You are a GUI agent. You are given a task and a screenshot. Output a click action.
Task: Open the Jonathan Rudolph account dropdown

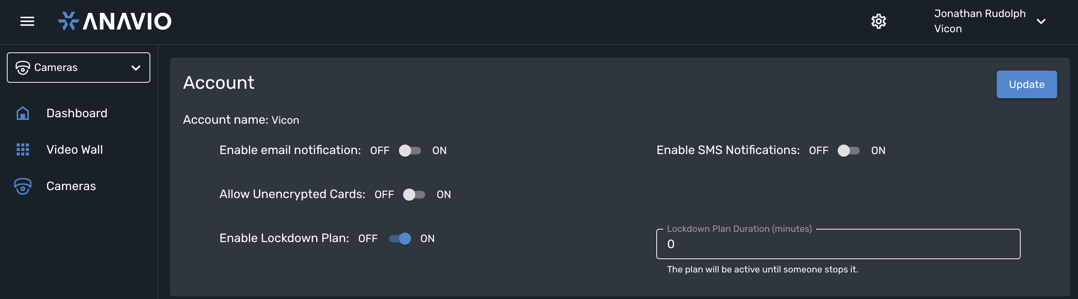click(x=1042, y=21)
